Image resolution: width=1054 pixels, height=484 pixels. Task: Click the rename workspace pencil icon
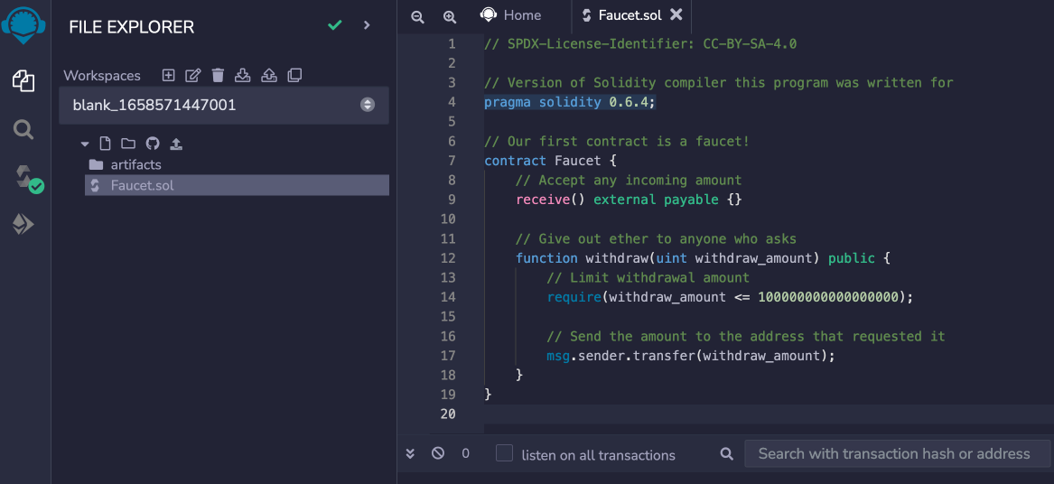tap(193, 75)
